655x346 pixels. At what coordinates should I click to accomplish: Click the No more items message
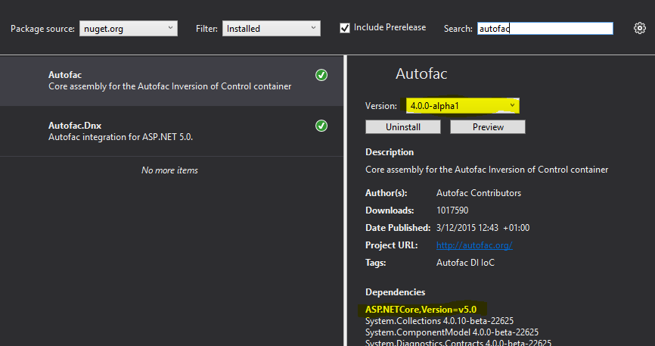(x=169, y=170)
